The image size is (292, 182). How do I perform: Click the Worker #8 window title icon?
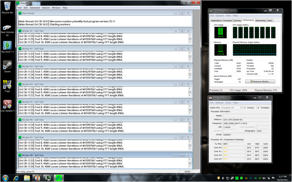20,155
